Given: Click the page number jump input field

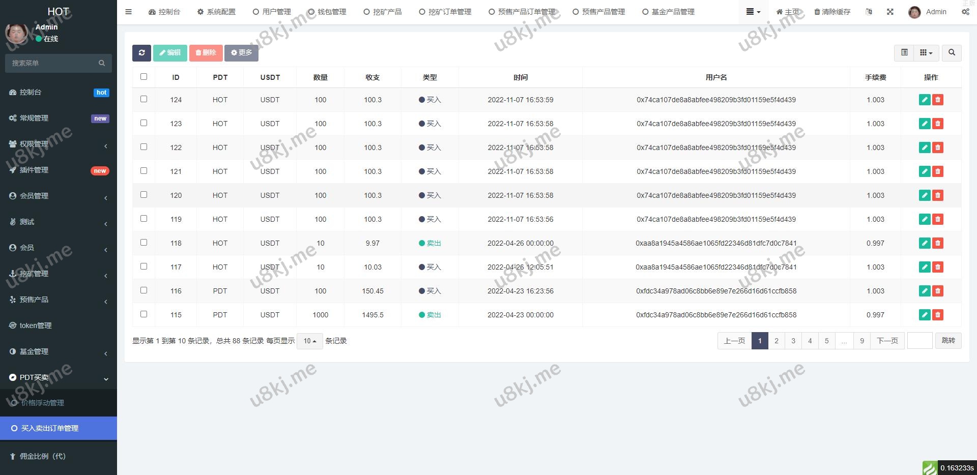Looking at the screenshot, I should click(919, 341).
